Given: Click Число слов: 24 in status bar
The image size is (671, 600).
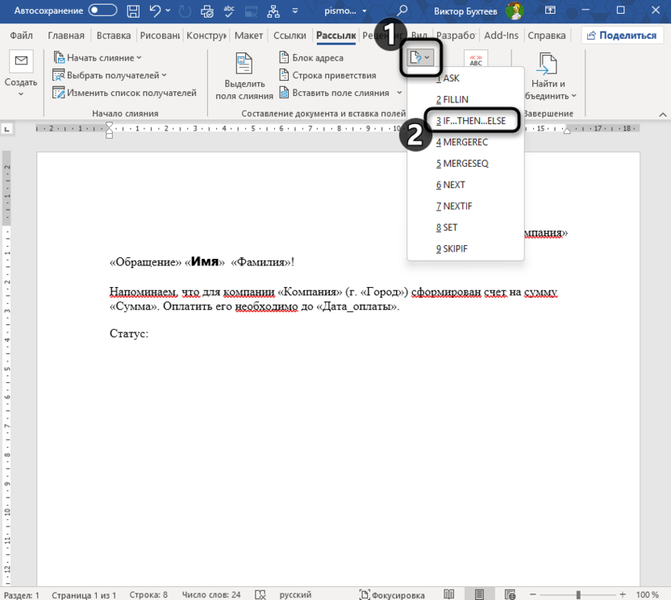Looking at the screenshot, I should tap(211, 594).
